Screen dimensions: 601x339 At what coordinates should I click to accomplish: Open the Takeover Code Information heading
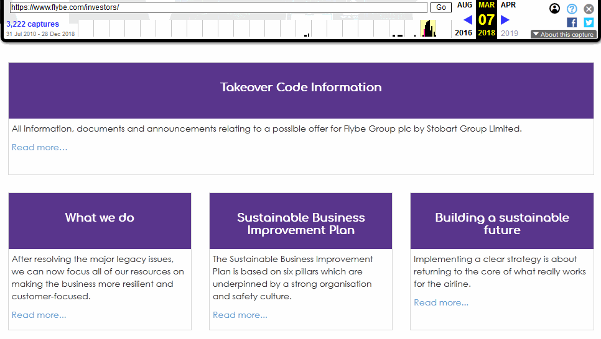click(x=300, y=88)
